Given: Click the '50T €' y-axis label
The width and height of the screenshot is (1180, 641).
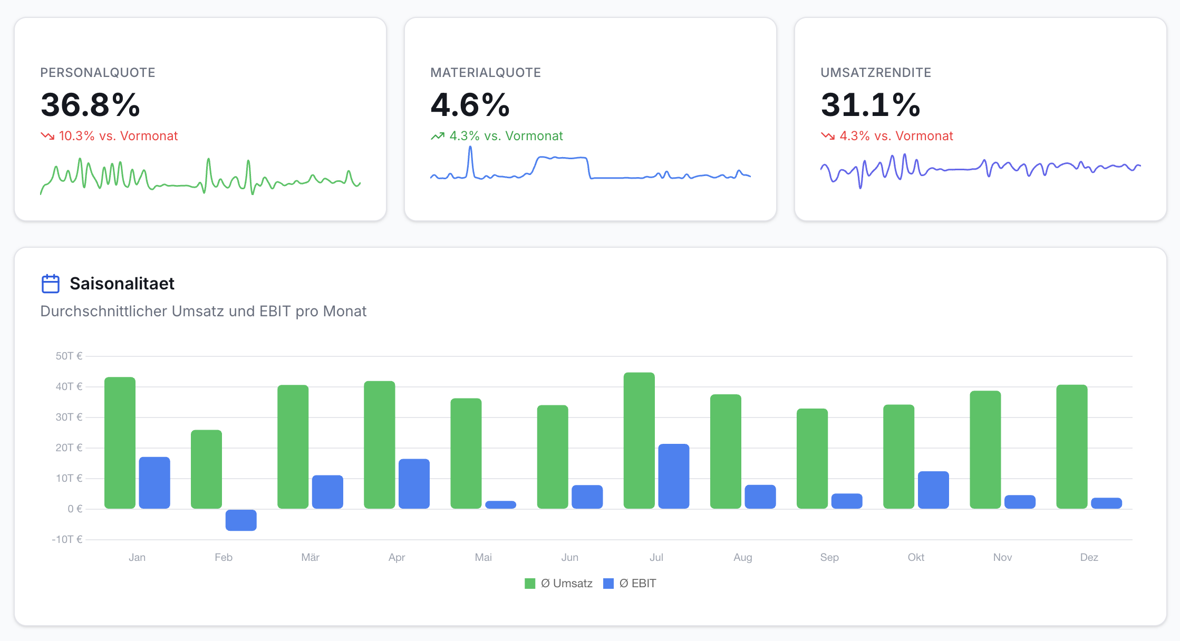Looking at the screenshot, I should pyautogui.click(x=69, y=356).
